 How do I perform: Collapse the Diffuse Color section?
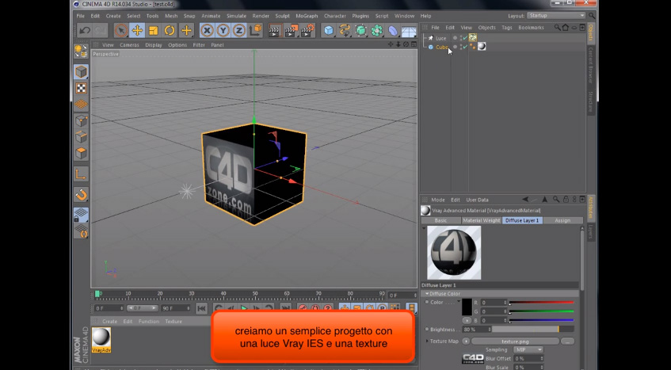[427, 294]
